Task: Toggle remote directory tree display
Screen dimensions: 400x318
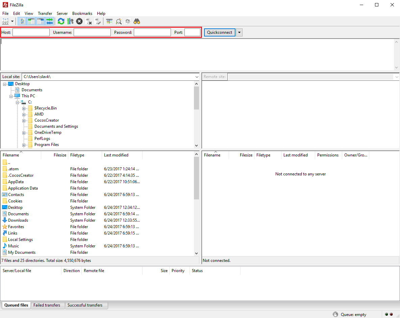Action: (x=40, y=21)
